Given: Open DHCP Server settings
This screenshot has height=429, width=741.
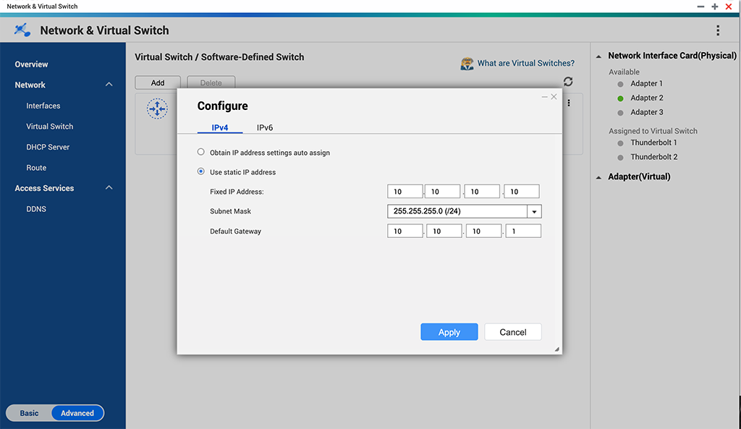Looking at the screenshot, I should (48, 147).
